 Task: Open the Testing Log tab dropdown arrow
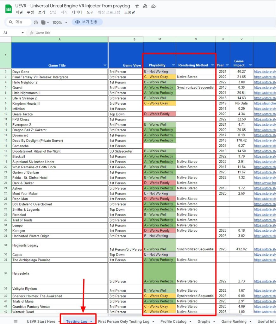click(x=91, y=321)
